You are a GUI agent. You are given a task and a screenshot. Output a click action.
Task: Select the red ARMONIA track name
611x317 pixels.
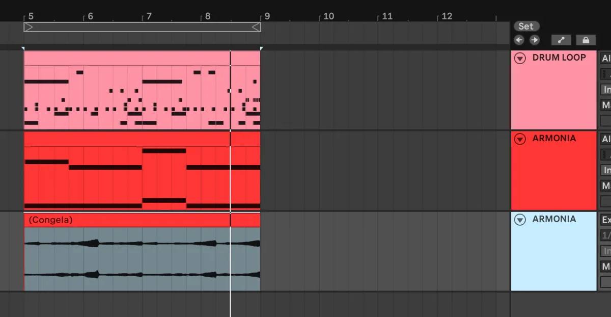[554, 138]
